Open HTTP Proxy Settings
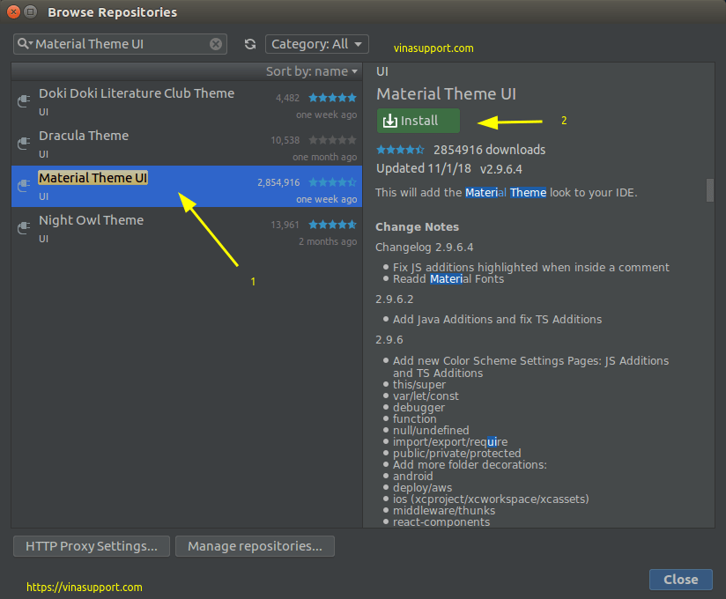The image size is (726, 599). (91, 546)
